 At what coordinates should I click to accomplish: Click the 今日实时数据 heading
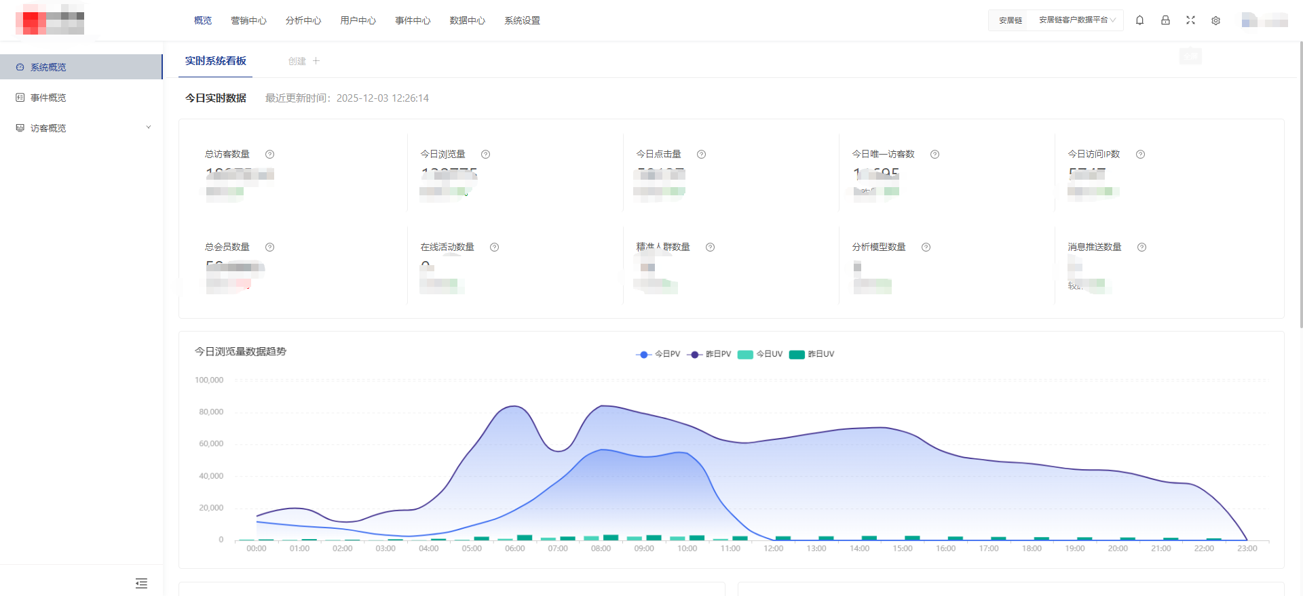[x=216, y=98]
